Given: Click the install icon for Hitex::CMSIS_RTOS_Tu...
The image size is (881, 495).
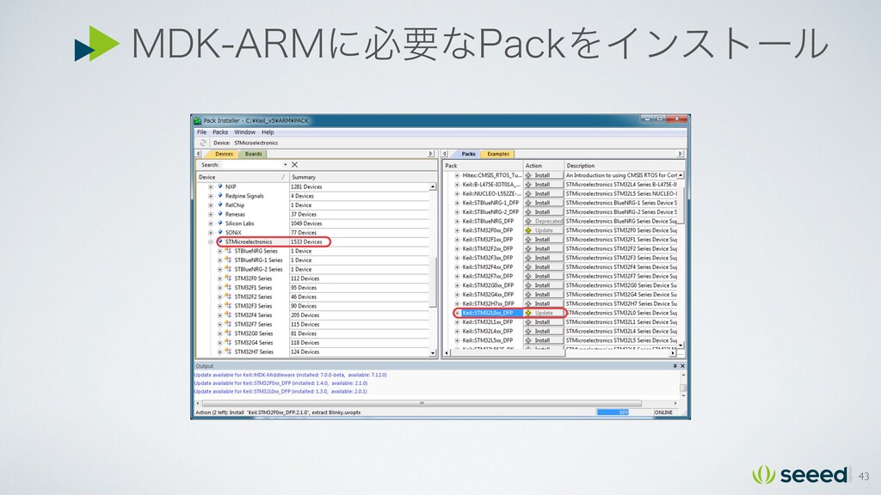Looking at the screenshot, I should (x=528, y=175).
